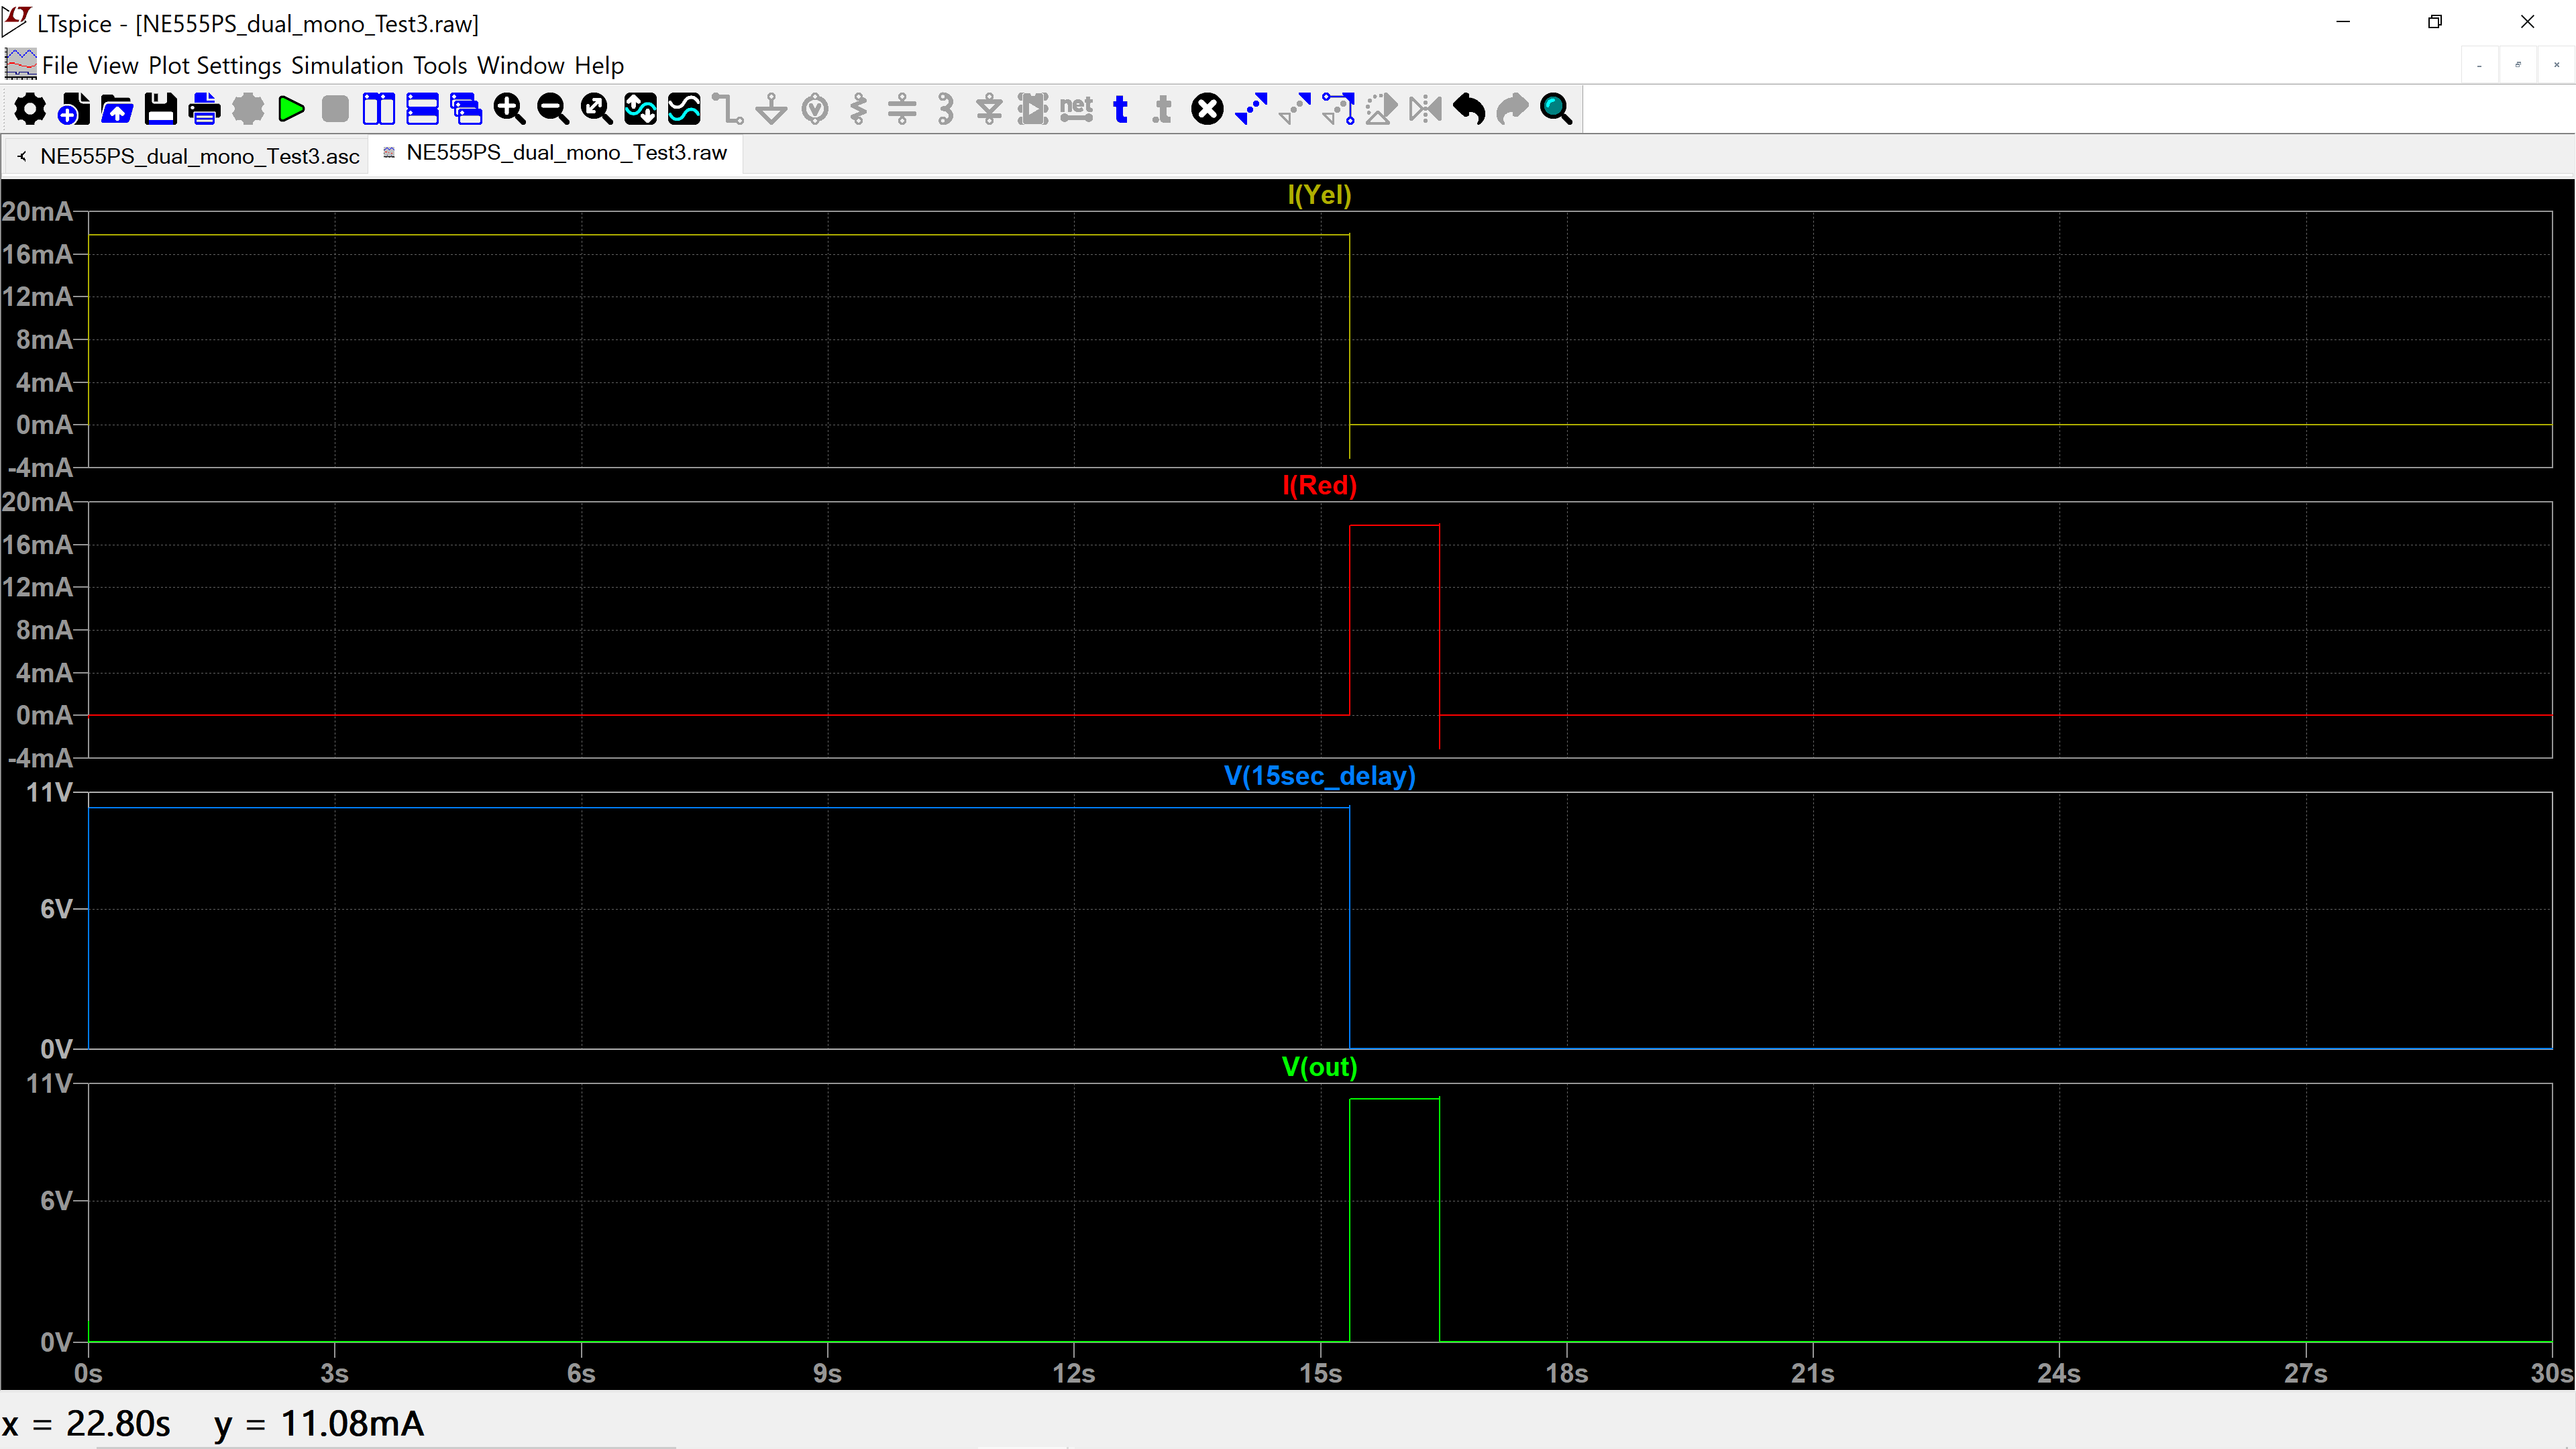Open a file with the folder icon
The height and width of the screenshot is (1449, 2576).
coord(117,109)
